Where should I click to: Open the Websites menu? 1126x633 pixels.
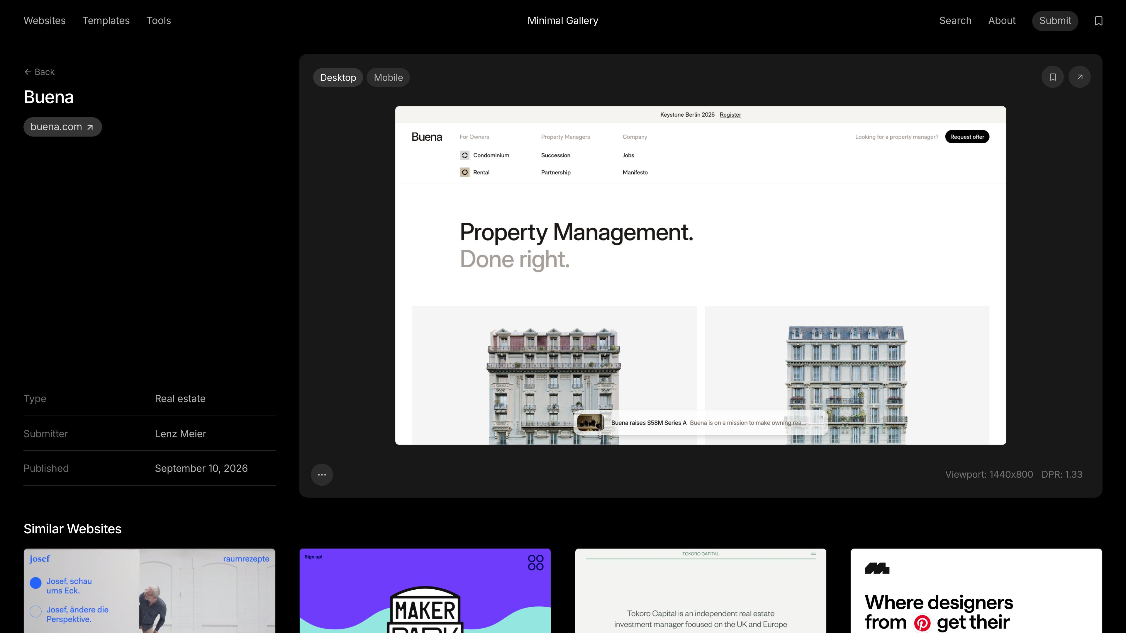pyautogui.click(x=45, y=21)
